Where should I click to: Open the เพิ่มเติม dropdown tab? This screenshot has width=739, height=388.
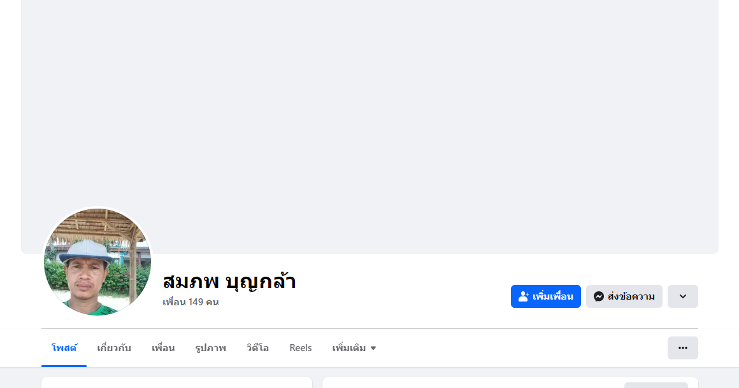(x=354, y=348)
